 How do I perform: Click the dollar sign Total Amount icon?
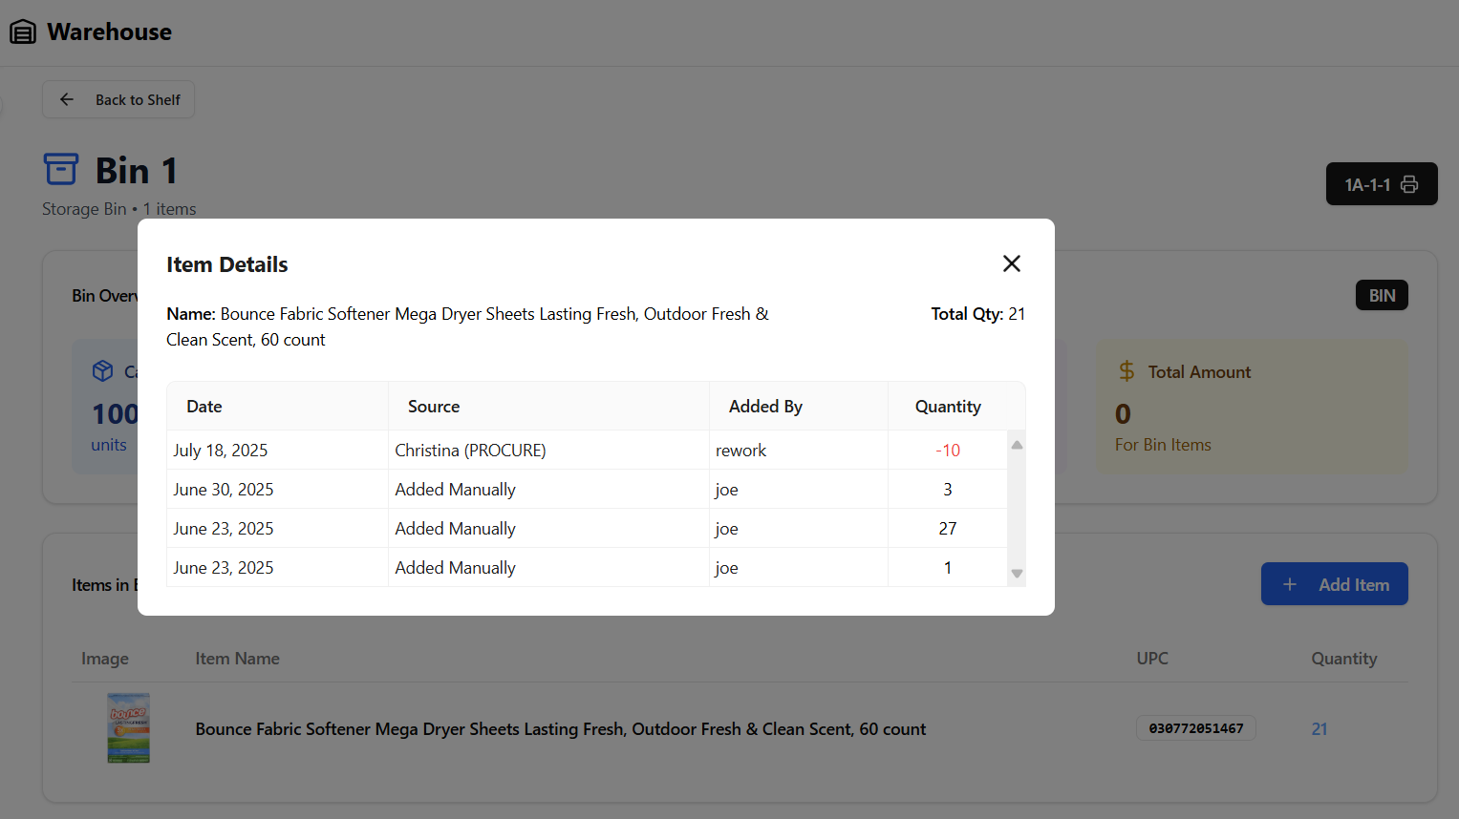1127,371
